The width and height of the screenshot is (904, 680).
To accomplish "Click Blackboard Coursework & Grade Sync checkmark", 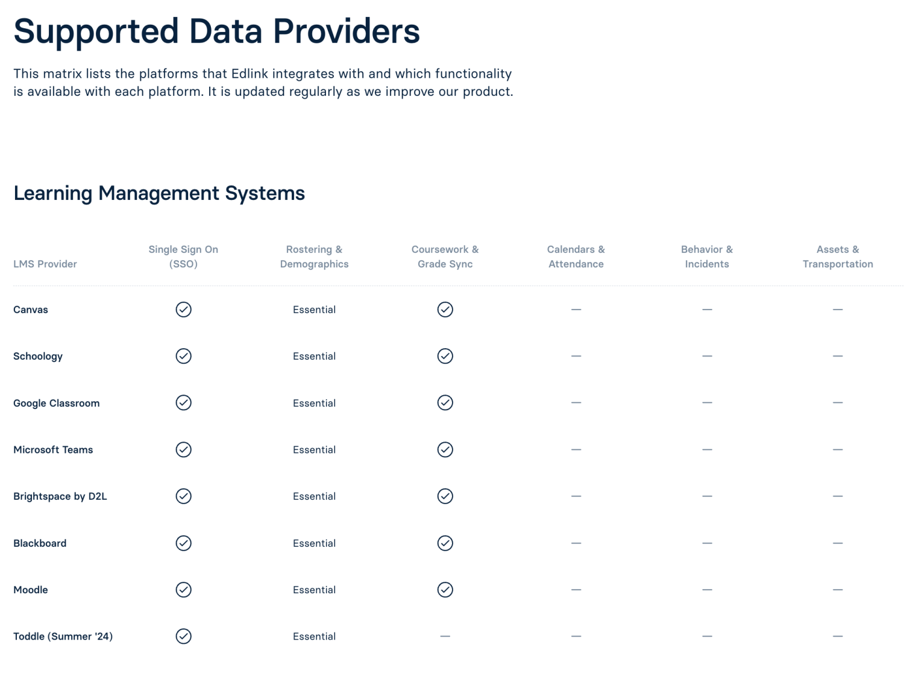I will point(445,543).
